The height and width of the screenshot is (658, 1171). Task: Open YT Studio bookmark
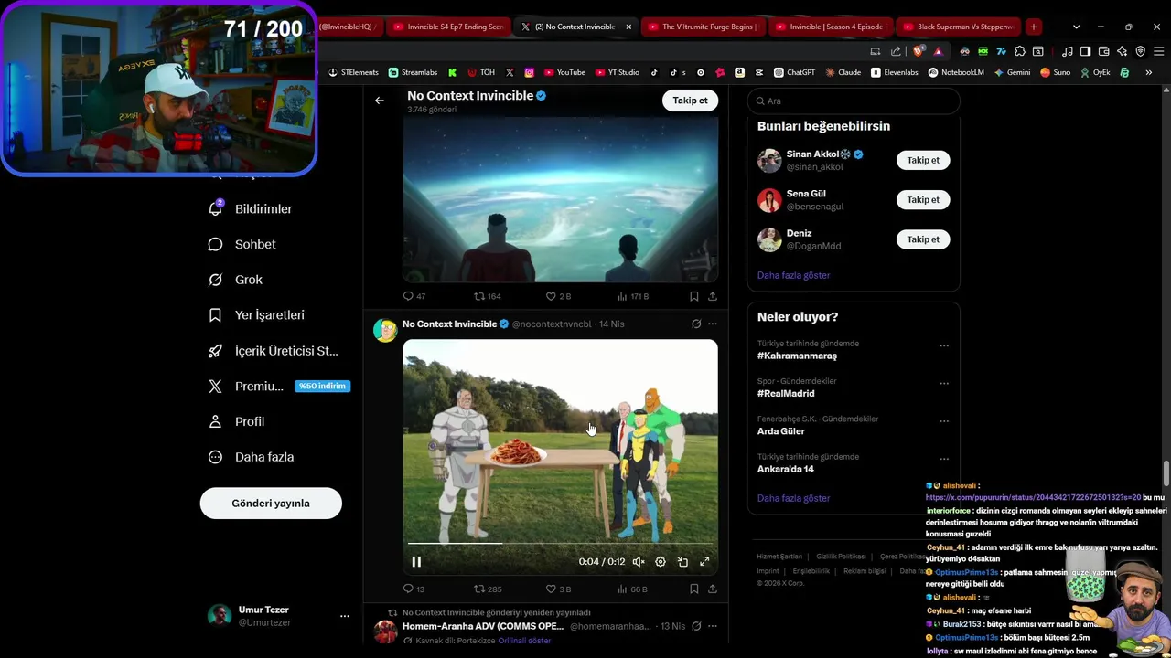pyautogui.click(x=618, y=72)
